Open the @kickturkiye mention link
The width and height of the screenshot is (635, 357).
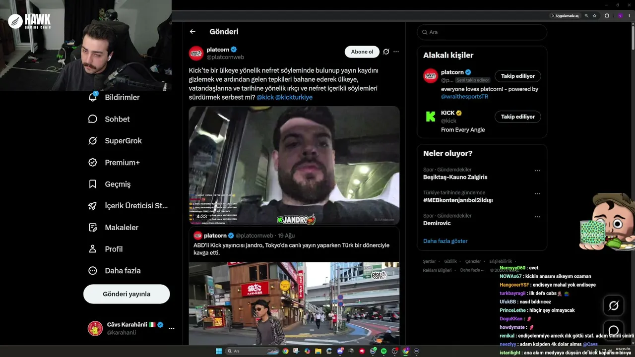pos(294,98)
